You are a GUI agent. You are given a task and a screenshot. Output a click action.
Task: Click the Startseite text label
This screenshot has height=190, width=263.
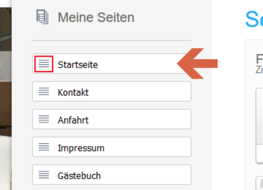78,65
